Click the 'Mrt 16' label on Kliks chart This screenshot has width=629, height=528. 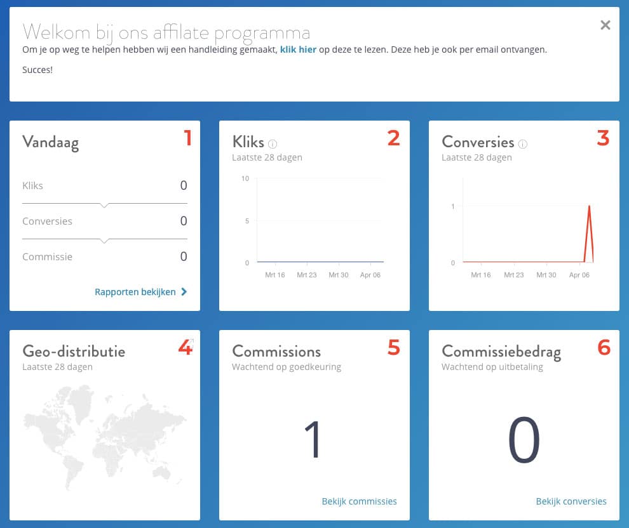(274, 275)
